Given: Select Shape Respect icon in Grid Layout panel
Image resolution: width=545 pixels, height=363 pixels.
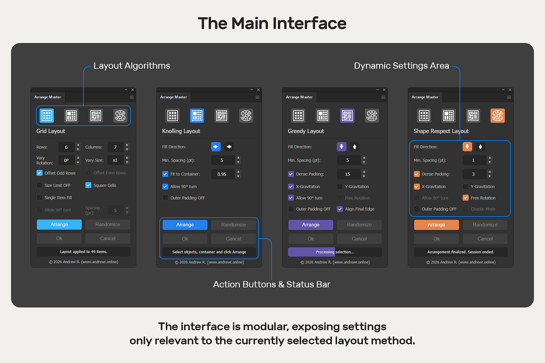Looking at the screenshot, I should [x=120, y=116].
